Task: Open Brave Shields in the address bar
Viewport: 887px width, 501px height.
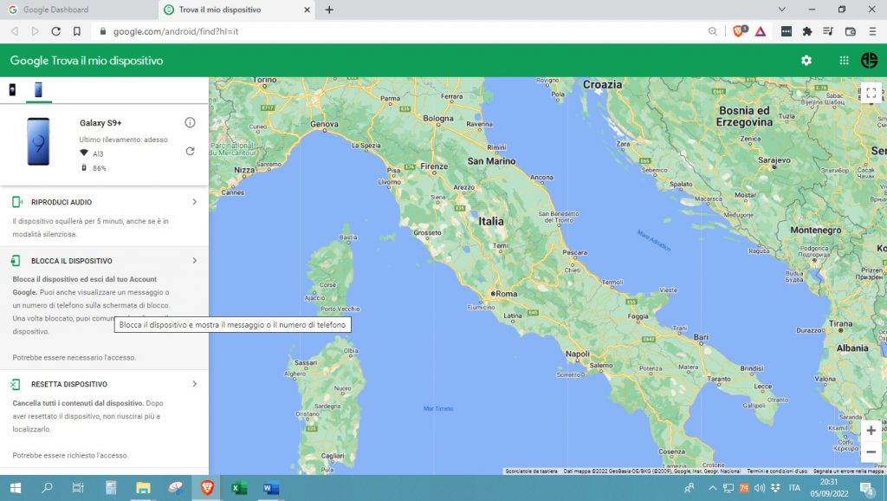Action: (737, 30)
